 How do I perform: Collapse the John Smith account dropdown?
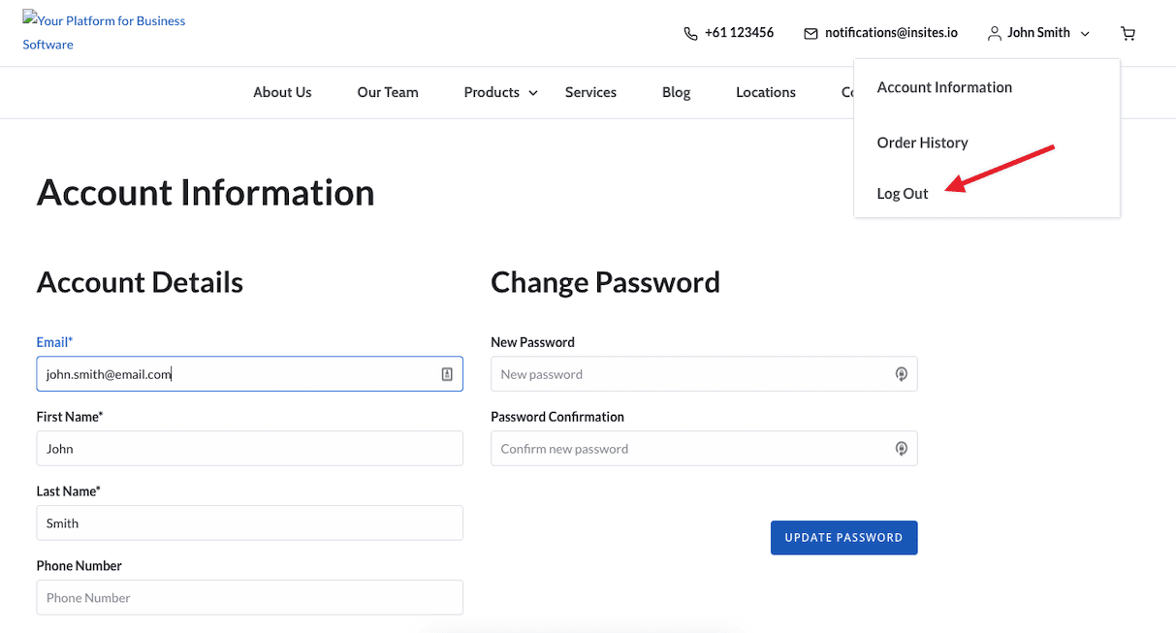pos(1085,34)
